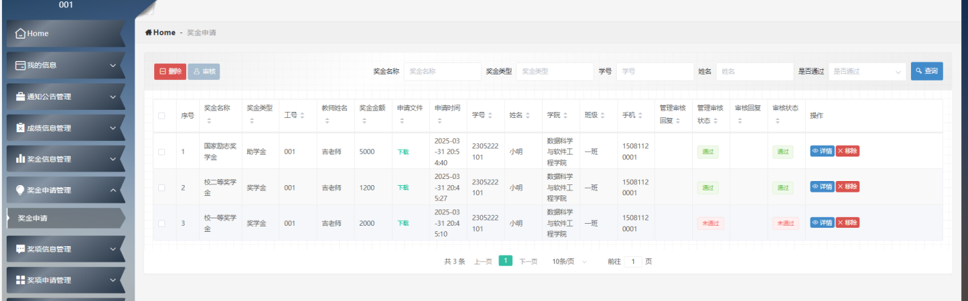This screenshot has width=968, height=301.
Task: Download the file for 校一等奖学金 row
Action: click(x=403, y=223)
